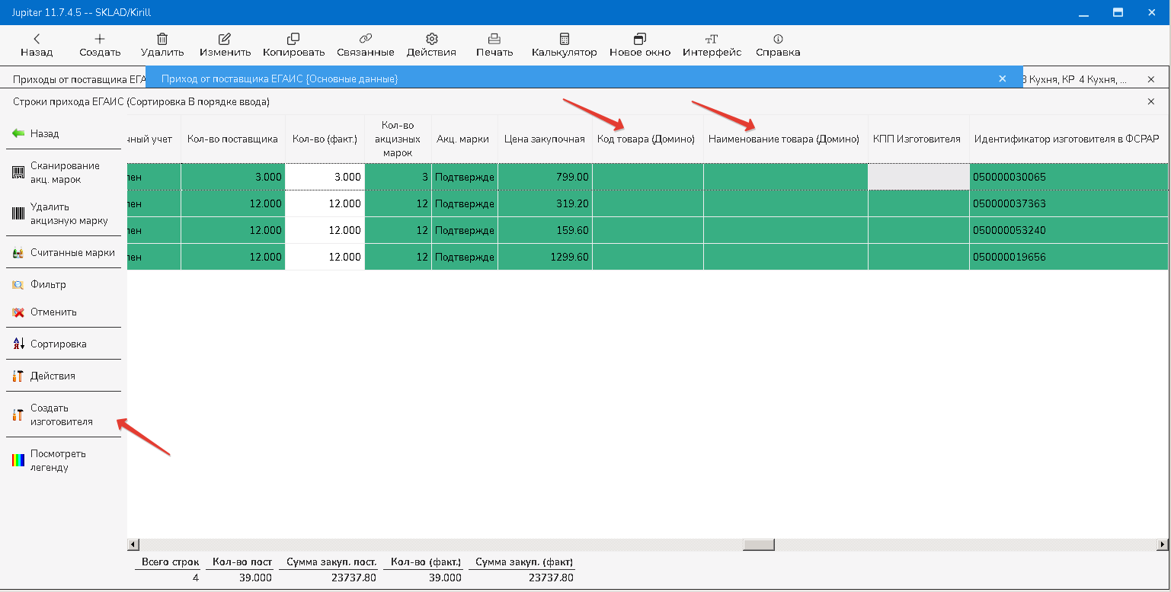The height and width of the screenshot is (592, 1171).
Task: Open Фильтр in sidebar
Action: coord(64,284)
